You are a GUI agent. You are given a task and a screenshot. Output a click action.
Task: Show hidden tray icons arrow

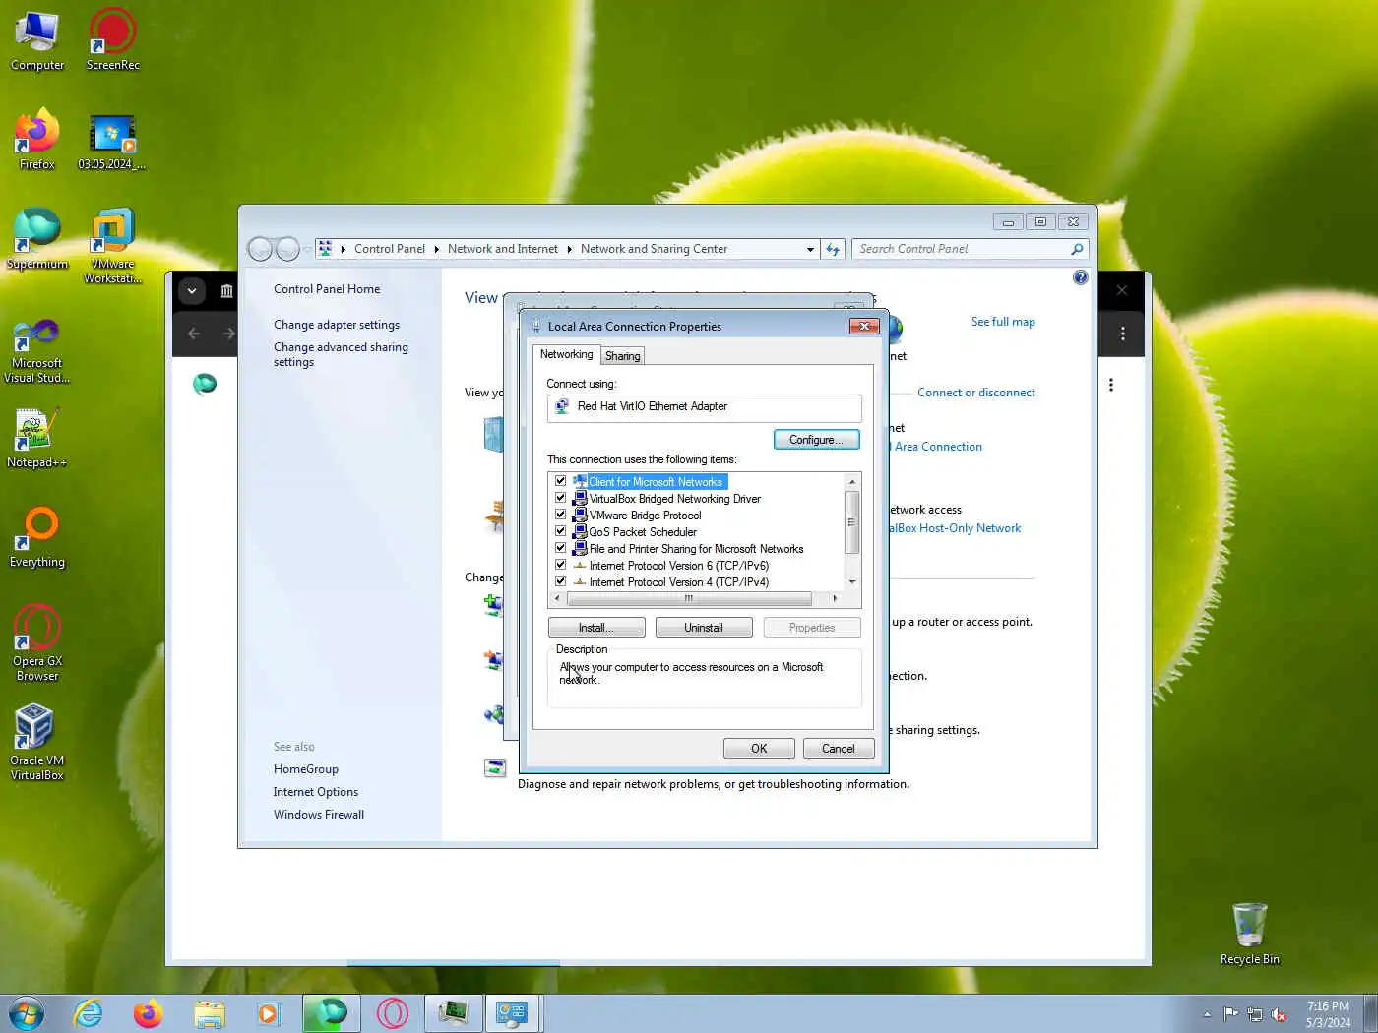pos(1207,1014)
